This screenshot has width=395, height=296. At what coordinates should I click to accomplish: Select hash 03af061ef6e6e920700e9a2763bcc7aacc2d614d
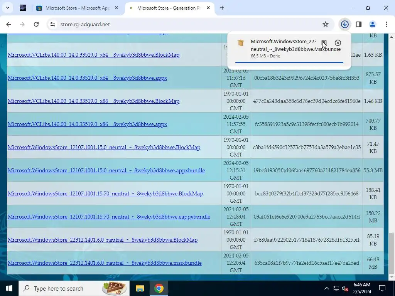click(307, 217)
